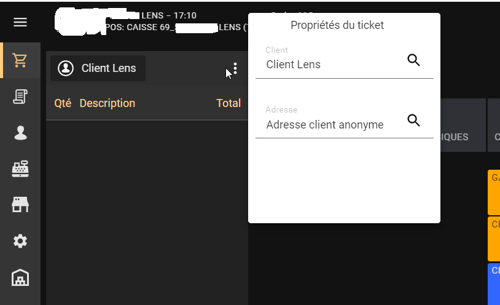Open the customers section in sidebar
Image resolution: width=500 pixels, height=305 pixels.
click(20, 133)
